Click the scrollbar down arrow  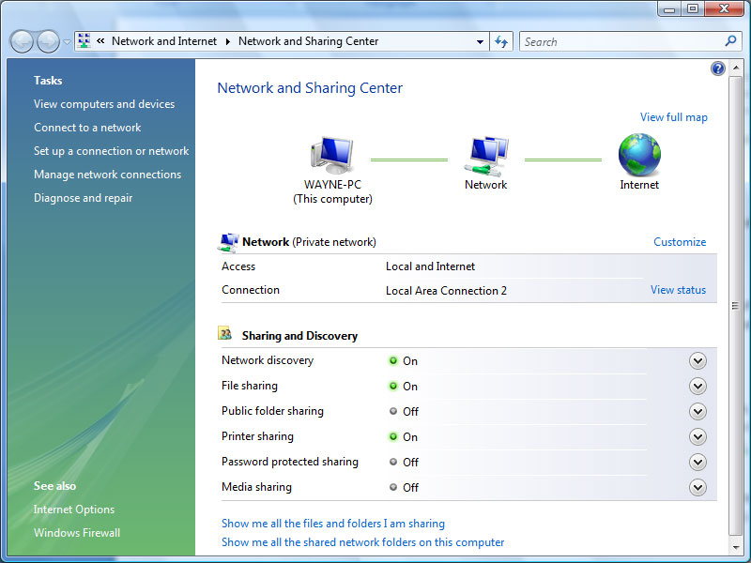point(735,546)
